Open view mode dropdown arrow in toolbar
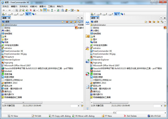 point(55,10)
